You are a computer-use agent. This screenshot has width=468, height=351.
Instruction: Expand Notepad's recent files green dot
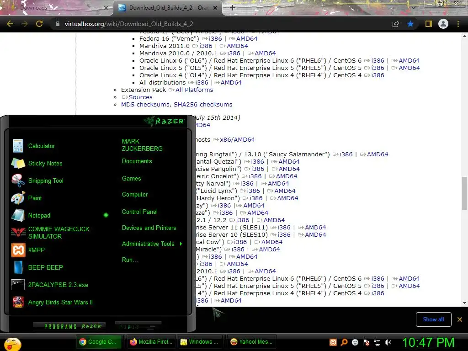(x=106, y=215)
